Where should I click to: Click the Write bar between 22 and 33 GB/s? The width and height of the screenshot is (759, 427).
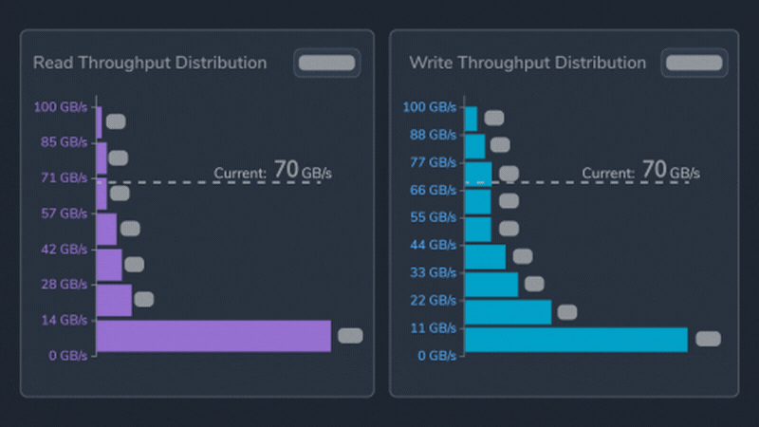click(x=491, y=285)
